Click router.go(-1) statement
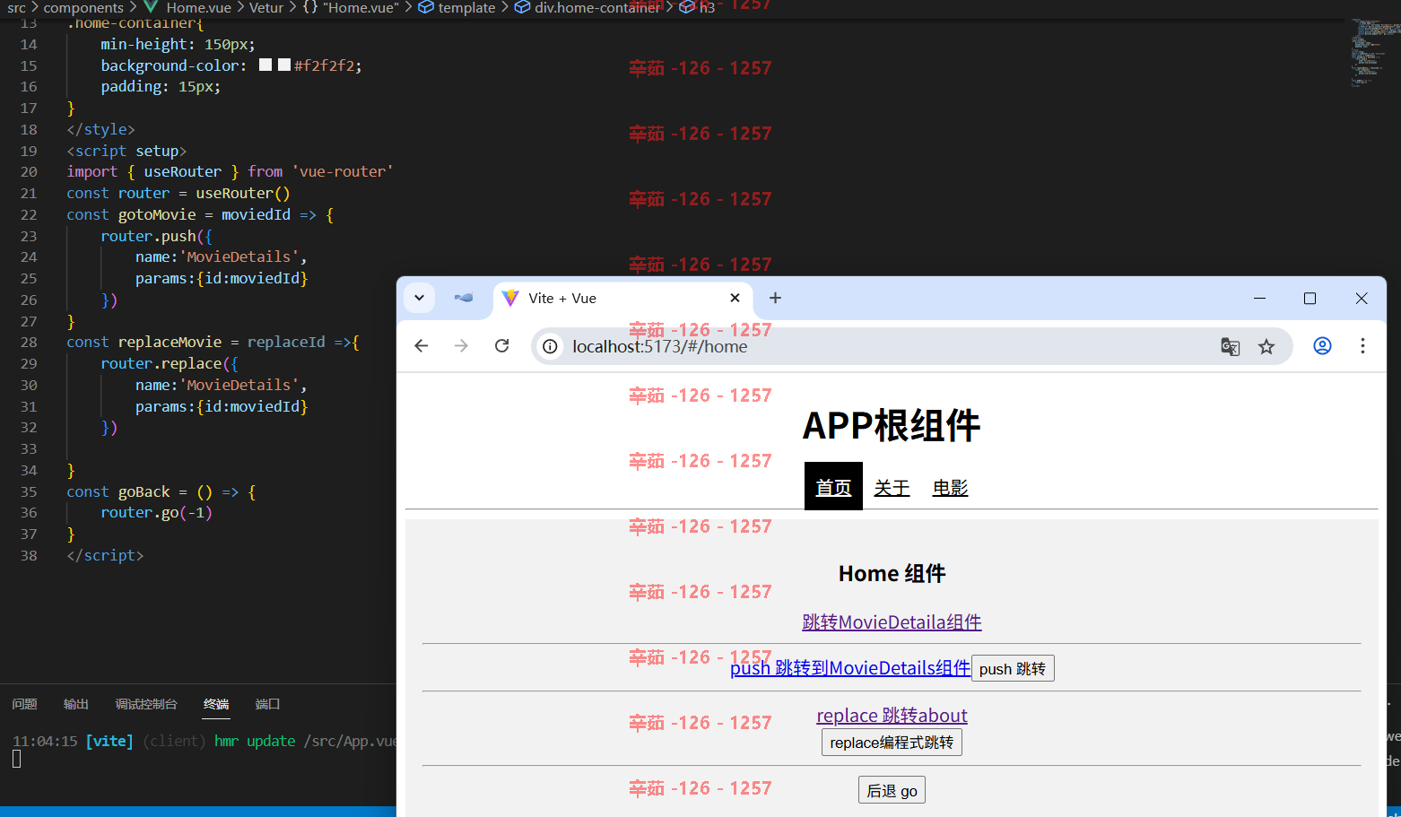The width and height of the screenshot is (1401, 817). pyautogui.click(x=156, y=512)
